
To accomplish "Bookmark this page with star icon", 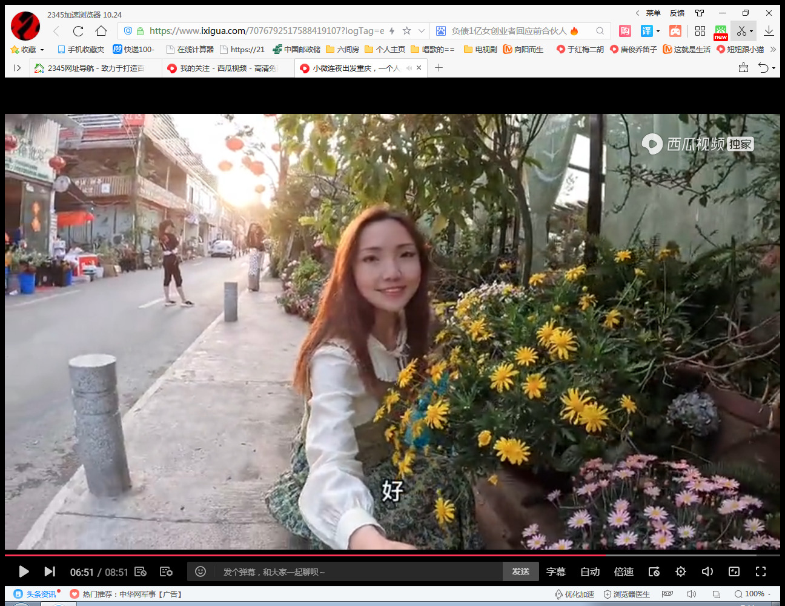I will point(407,31).
